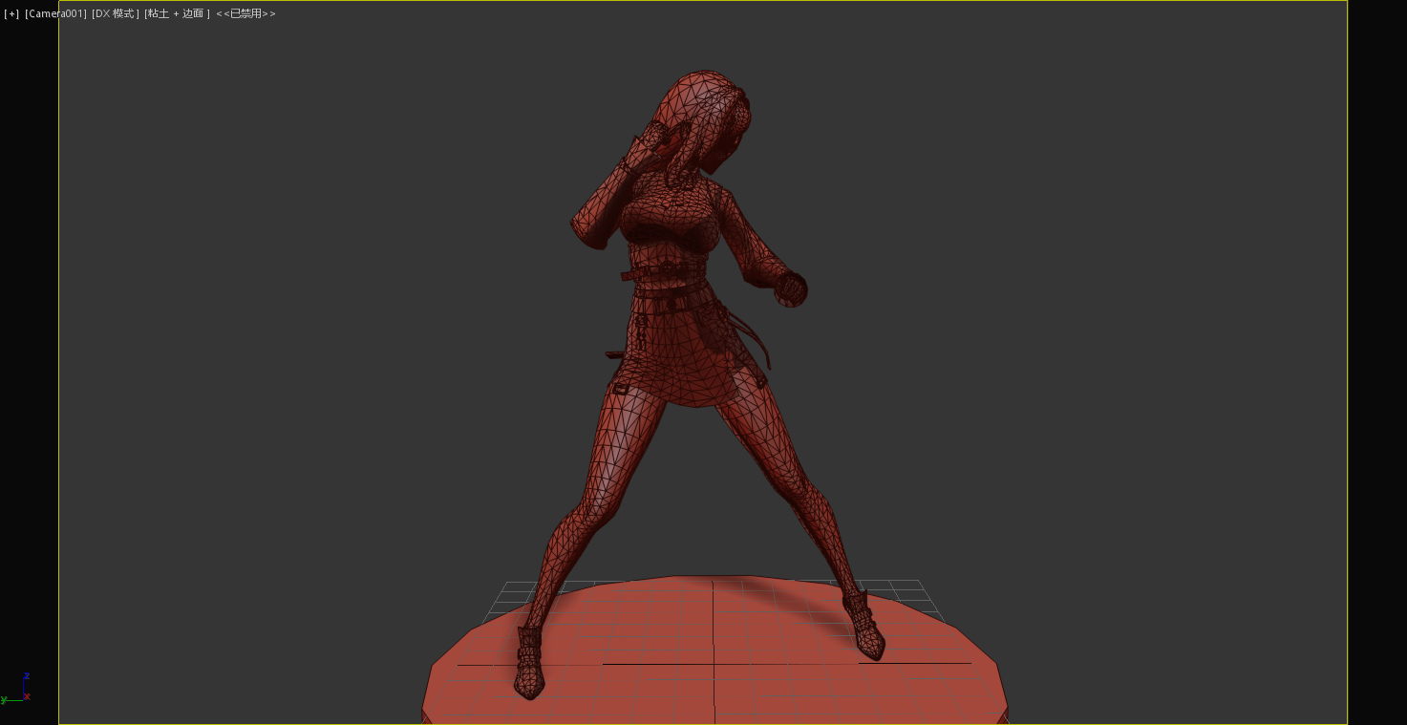Click the DX 模式 viewport label

115,14
